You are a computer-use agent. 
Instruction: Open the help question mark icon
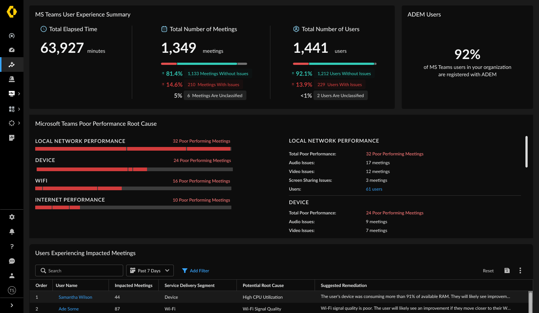[x=12, y=246]
